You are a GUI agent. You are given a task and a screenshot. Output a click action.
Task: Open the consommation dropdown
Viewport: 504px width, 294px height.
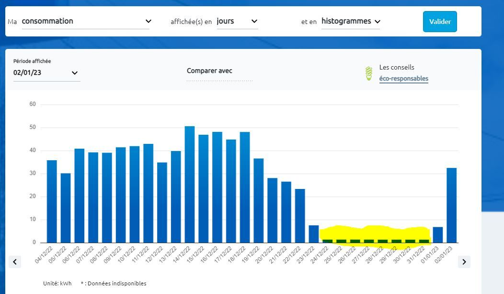click(x=86, y=22)
